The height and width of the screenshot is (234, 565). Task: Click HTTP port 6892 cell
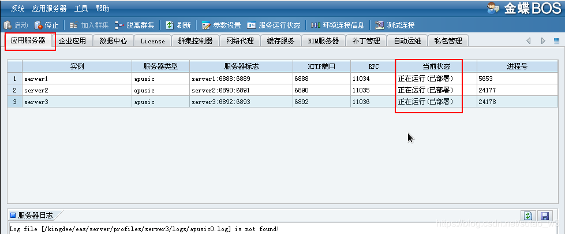click(322, 102)
